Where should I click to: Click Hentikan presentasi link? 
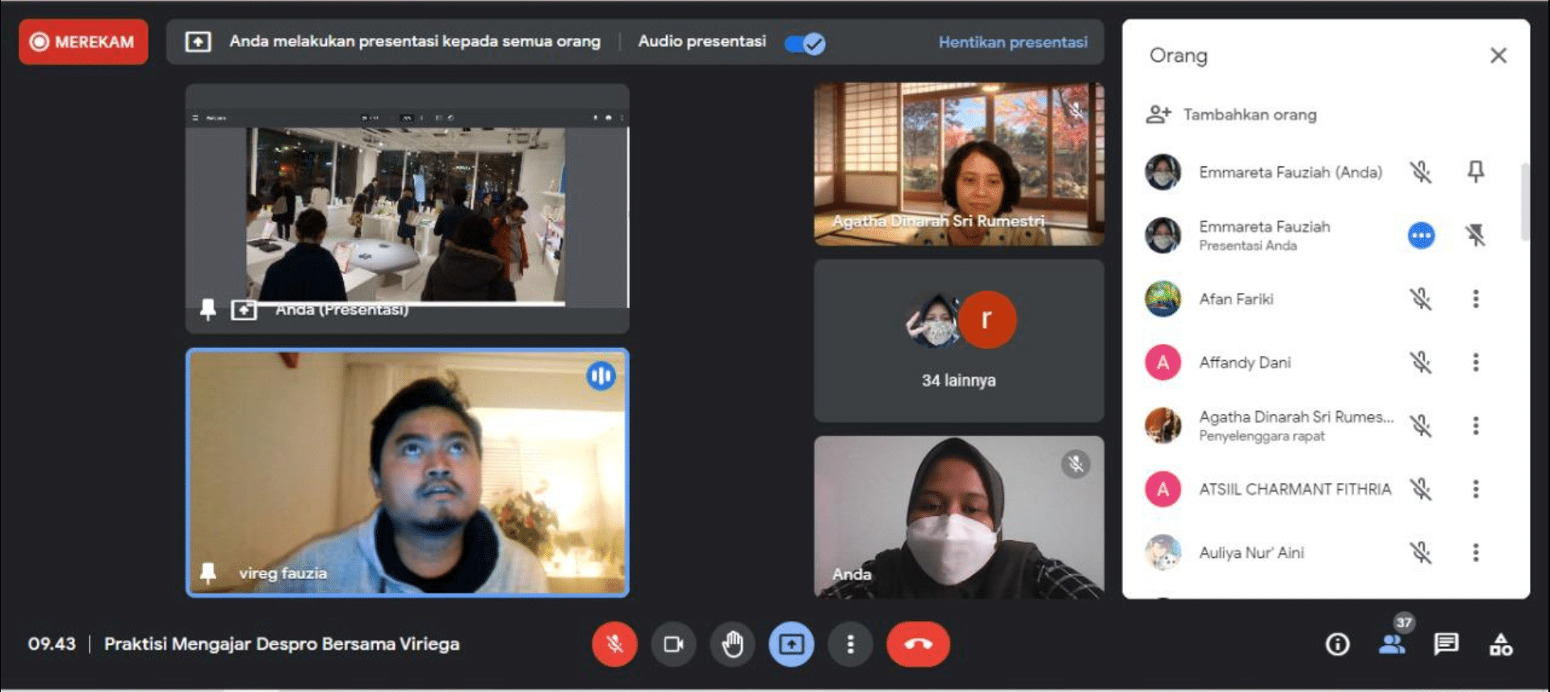tap(1013, 42)
